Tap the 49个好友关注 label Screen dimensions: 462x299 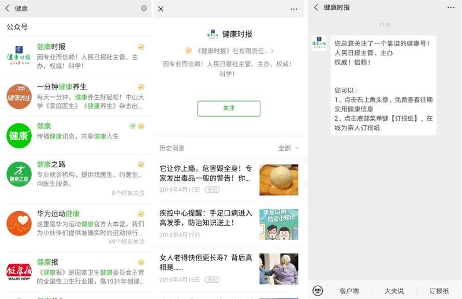[x=126, y=241]
